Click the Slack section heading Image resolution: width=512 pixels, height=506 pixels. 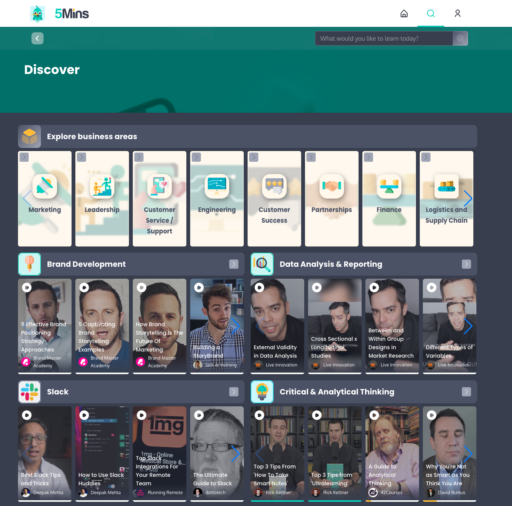58,392
